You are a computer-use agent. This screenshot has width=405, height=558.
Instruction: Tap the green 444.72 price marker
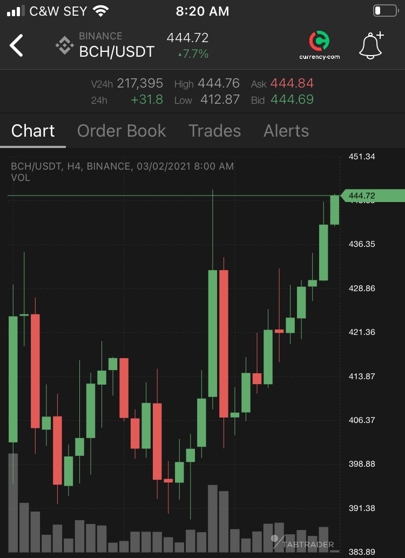tap(372, 196)
